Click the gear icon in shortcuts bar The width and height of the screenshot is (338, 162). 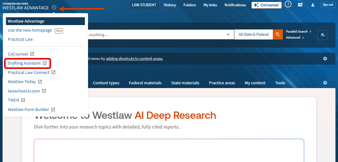325,59
